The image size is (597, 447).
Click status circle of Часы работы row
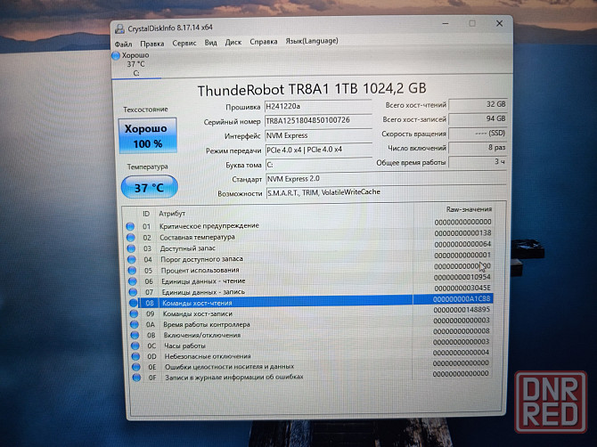click(x=135, y=345)
